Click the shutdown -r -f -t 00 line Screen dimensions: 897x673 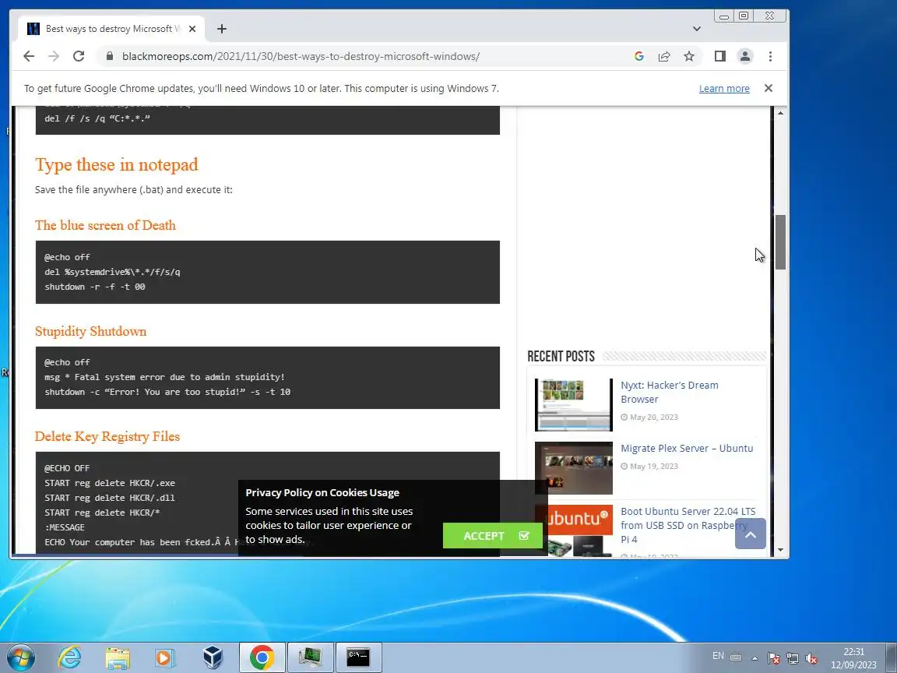pyautogui.click(x=95, y=287)
